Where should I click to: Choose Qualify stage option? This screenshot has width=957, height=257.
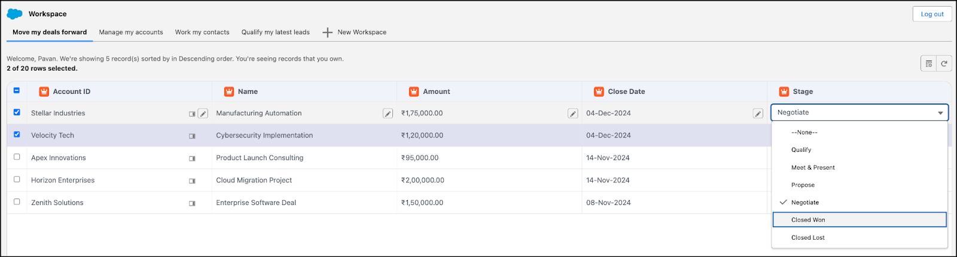[860, 150]
